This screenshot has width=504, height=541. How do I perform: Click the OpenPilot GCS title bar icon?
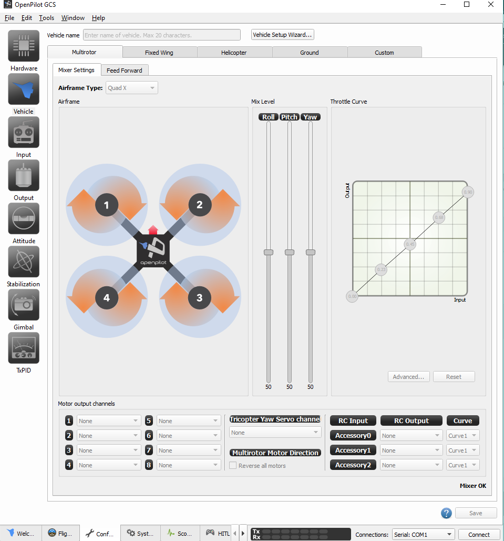tap(7, 5)
